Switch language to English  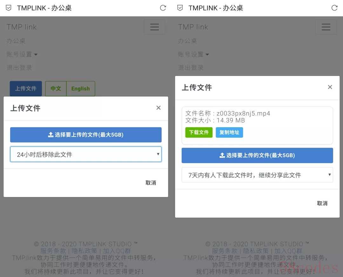pos(80,89)
